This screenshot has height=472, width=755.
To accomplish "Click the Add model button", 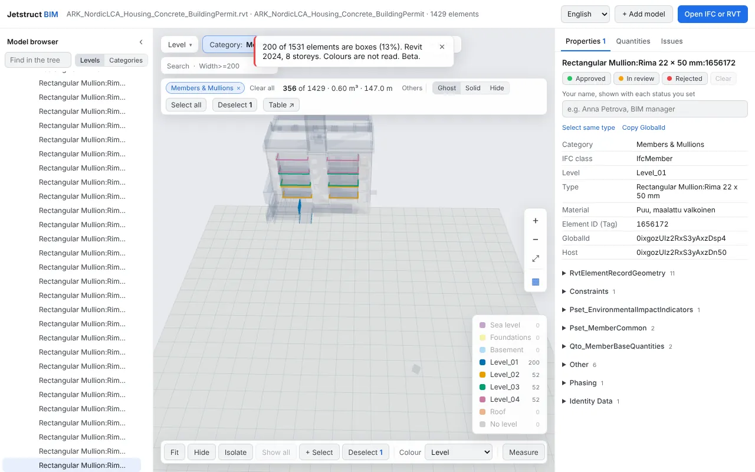I will click(644, 14).
